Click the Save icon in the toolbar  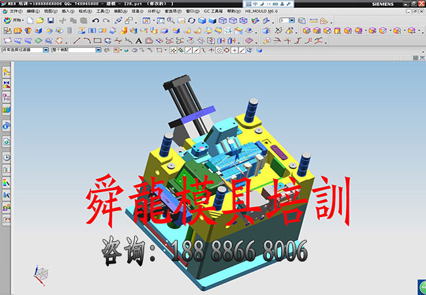coord(50,21)
